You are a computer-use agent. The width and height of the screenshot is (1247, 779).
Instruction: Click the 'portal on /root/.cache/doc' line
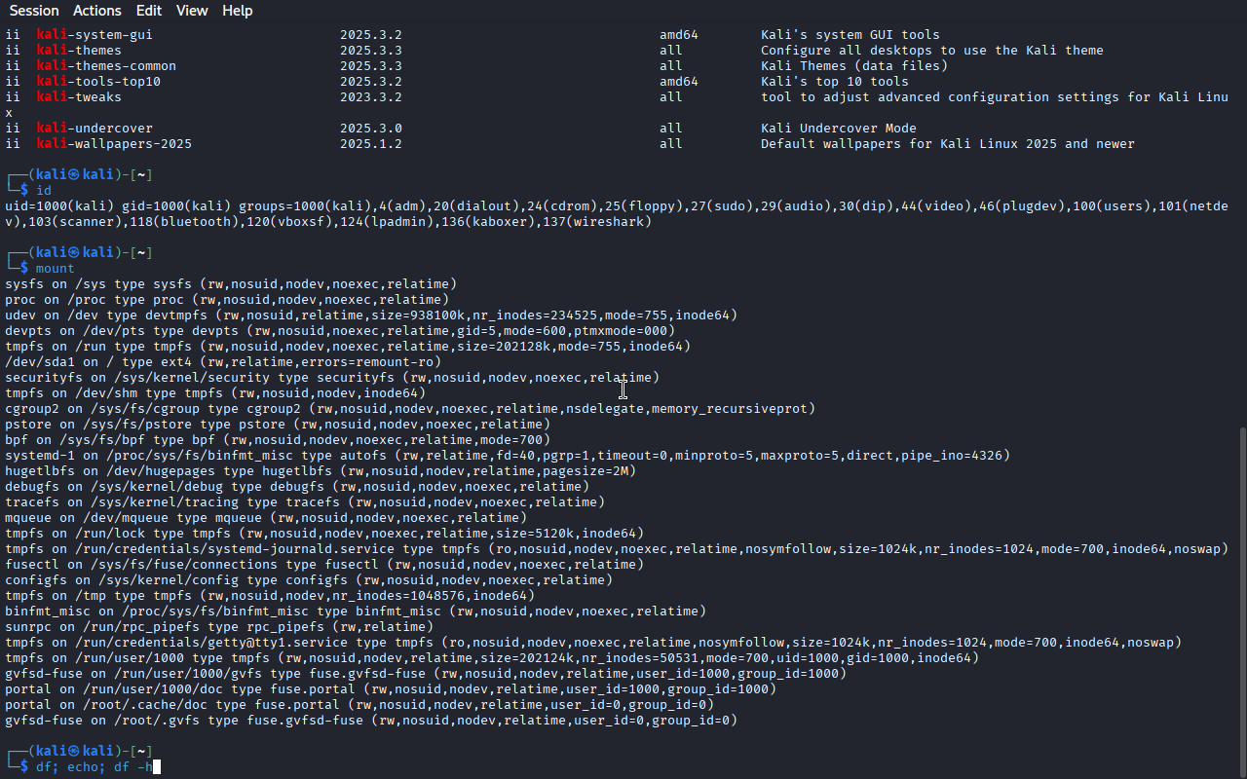tap(359, 705)
